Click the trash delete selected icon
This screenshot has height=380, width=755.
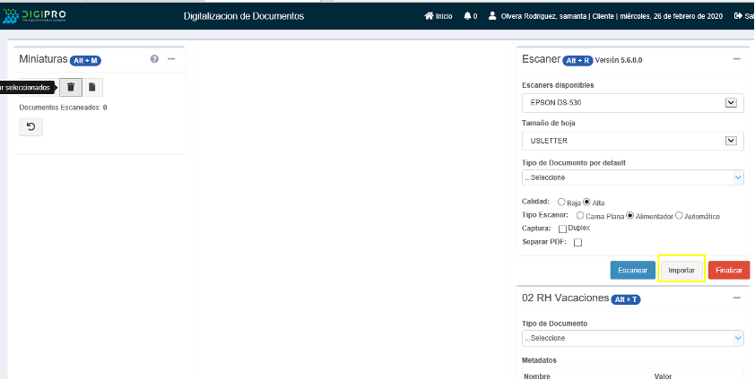tap(71, 87)
